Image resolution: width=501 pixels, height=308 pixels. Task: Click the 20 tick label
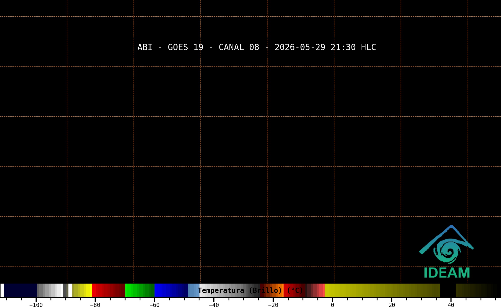(x=392, y=305)
